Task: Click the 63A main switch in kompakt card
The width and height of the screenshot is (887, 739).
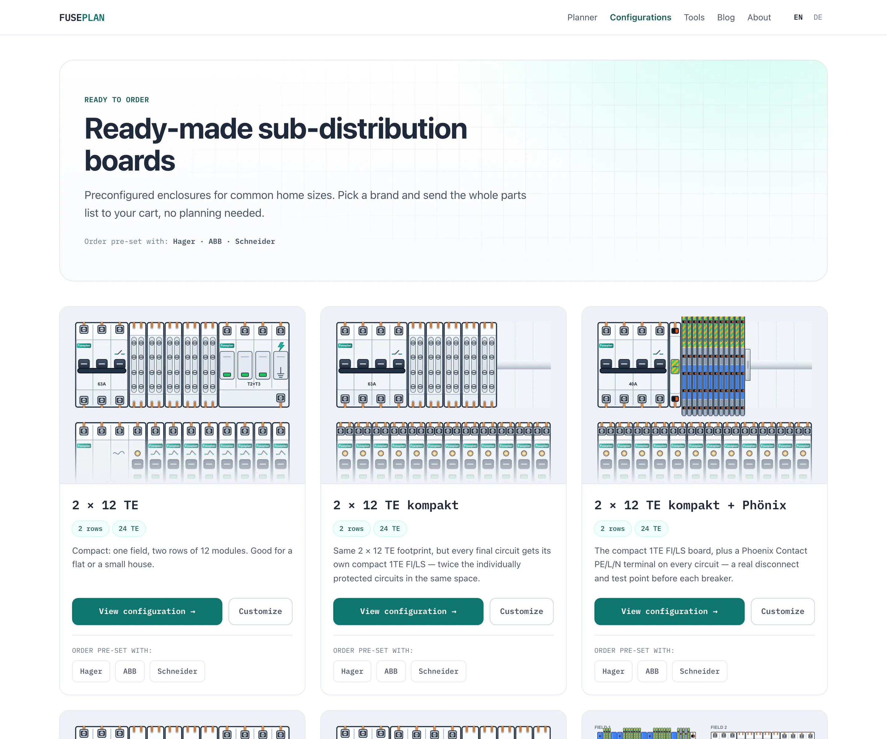Action: (372, 365)
